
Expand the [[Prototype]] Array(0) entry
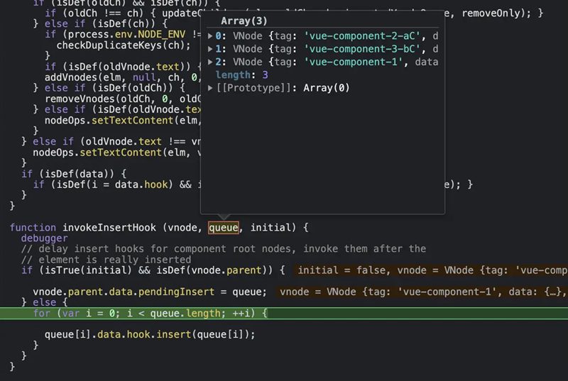[x=210, y=88]
